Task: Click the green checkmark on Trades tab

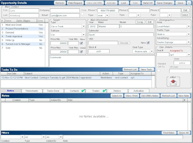Action: (x=105, y=91)
